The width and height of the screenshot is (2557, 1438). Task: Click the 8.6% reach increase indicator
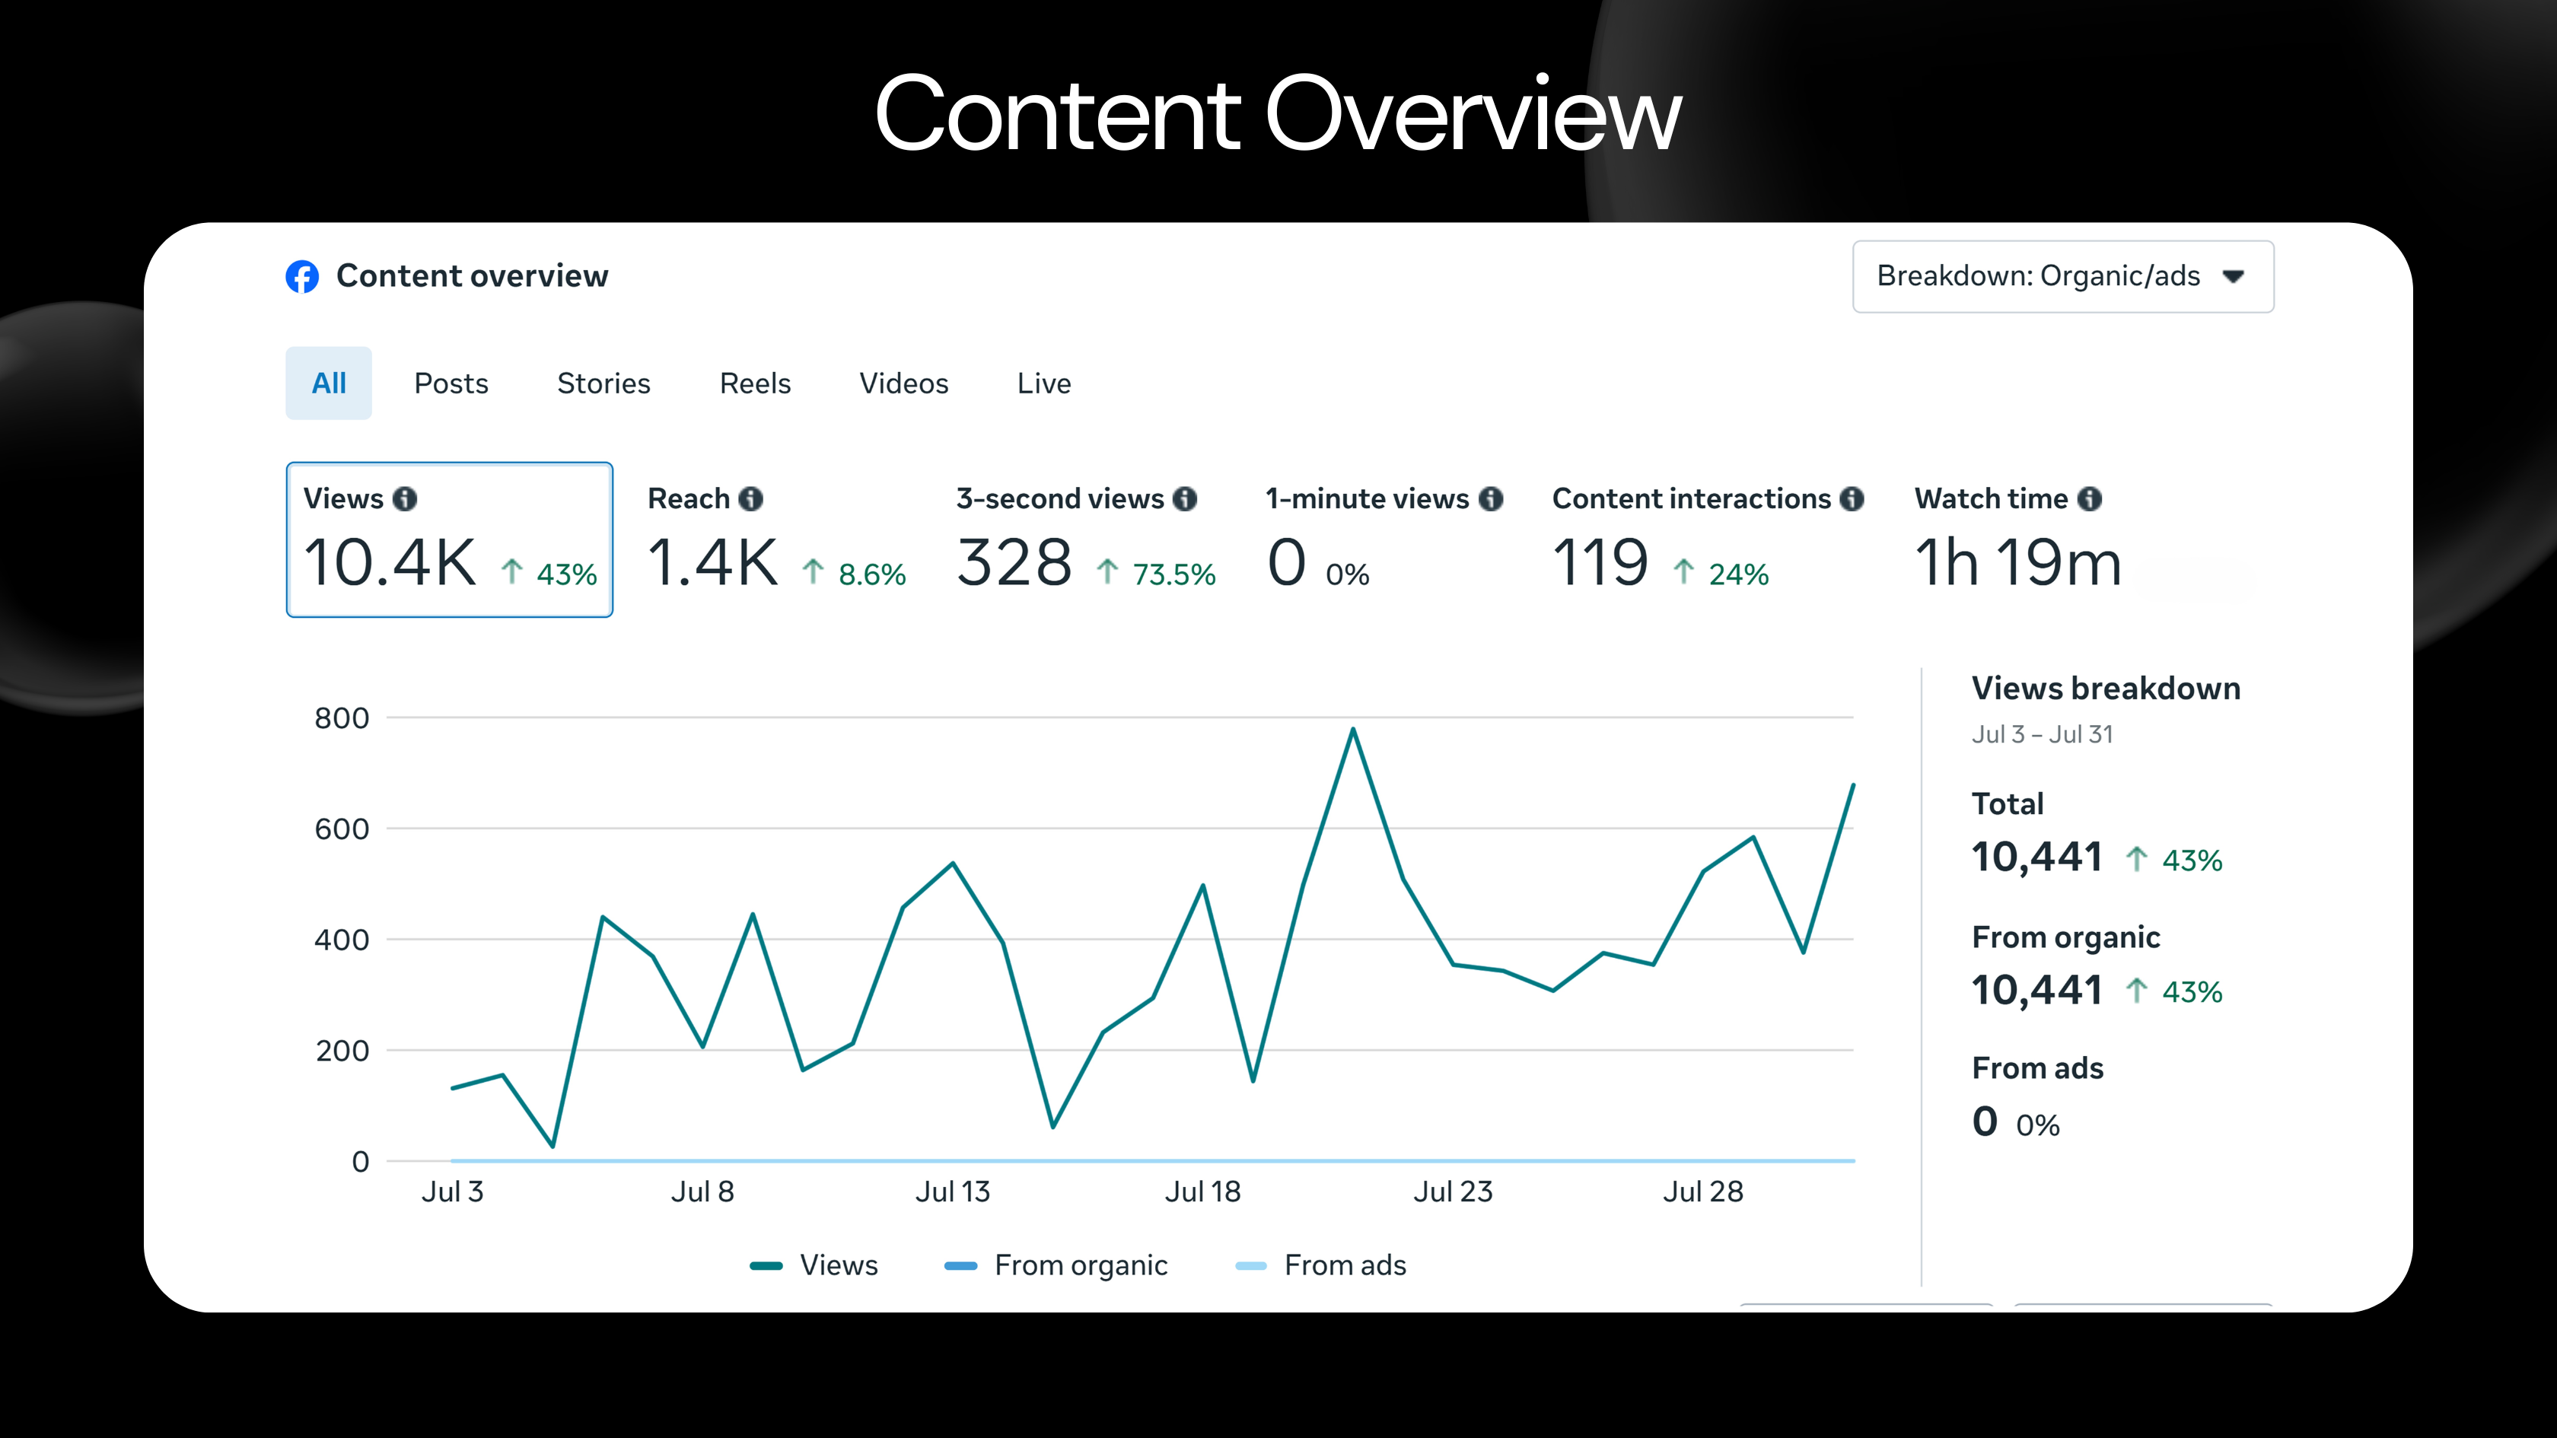coord(854,574)
